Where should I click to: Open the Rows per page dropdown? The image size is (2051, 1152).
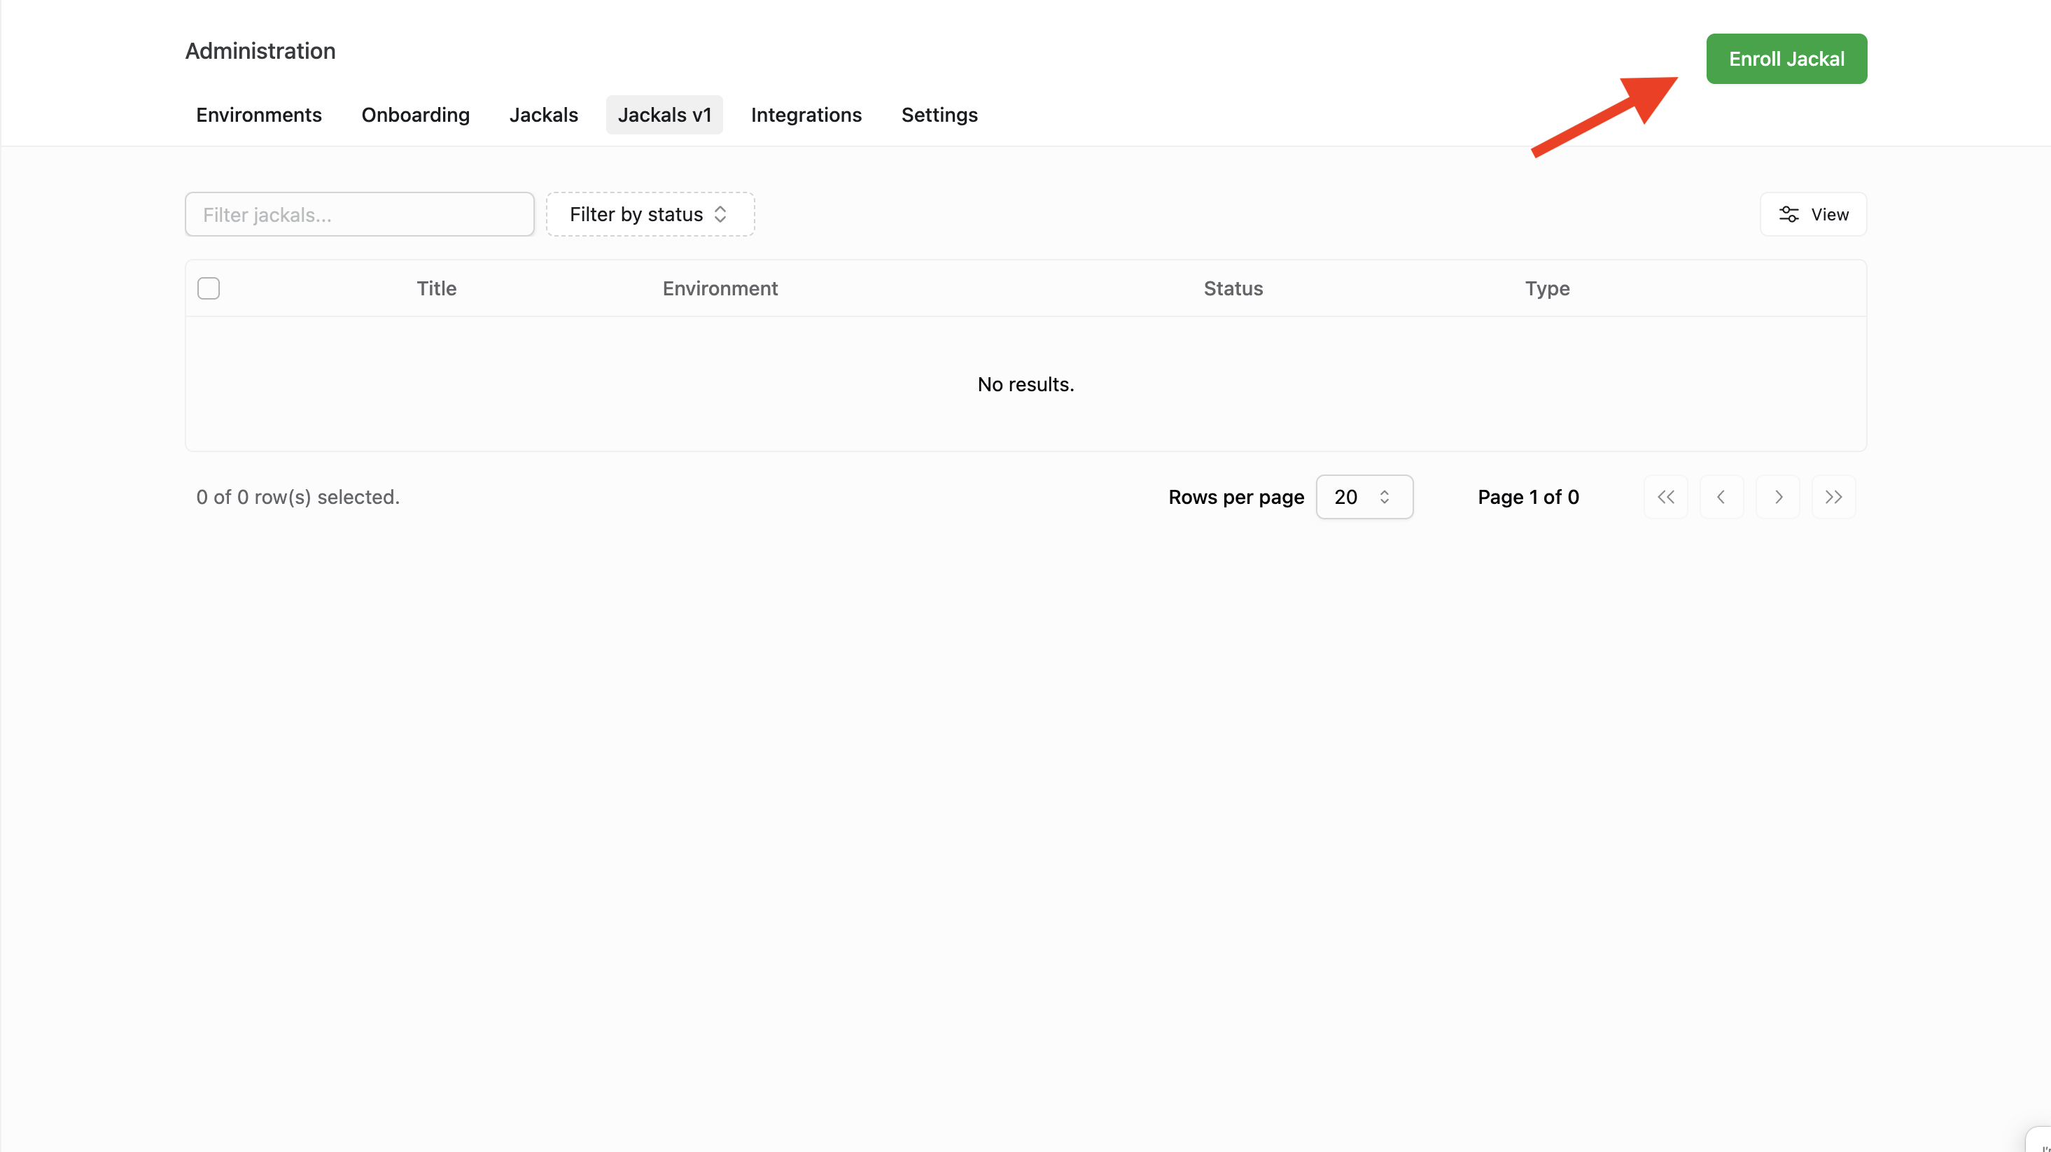(x=1364, y=497)
